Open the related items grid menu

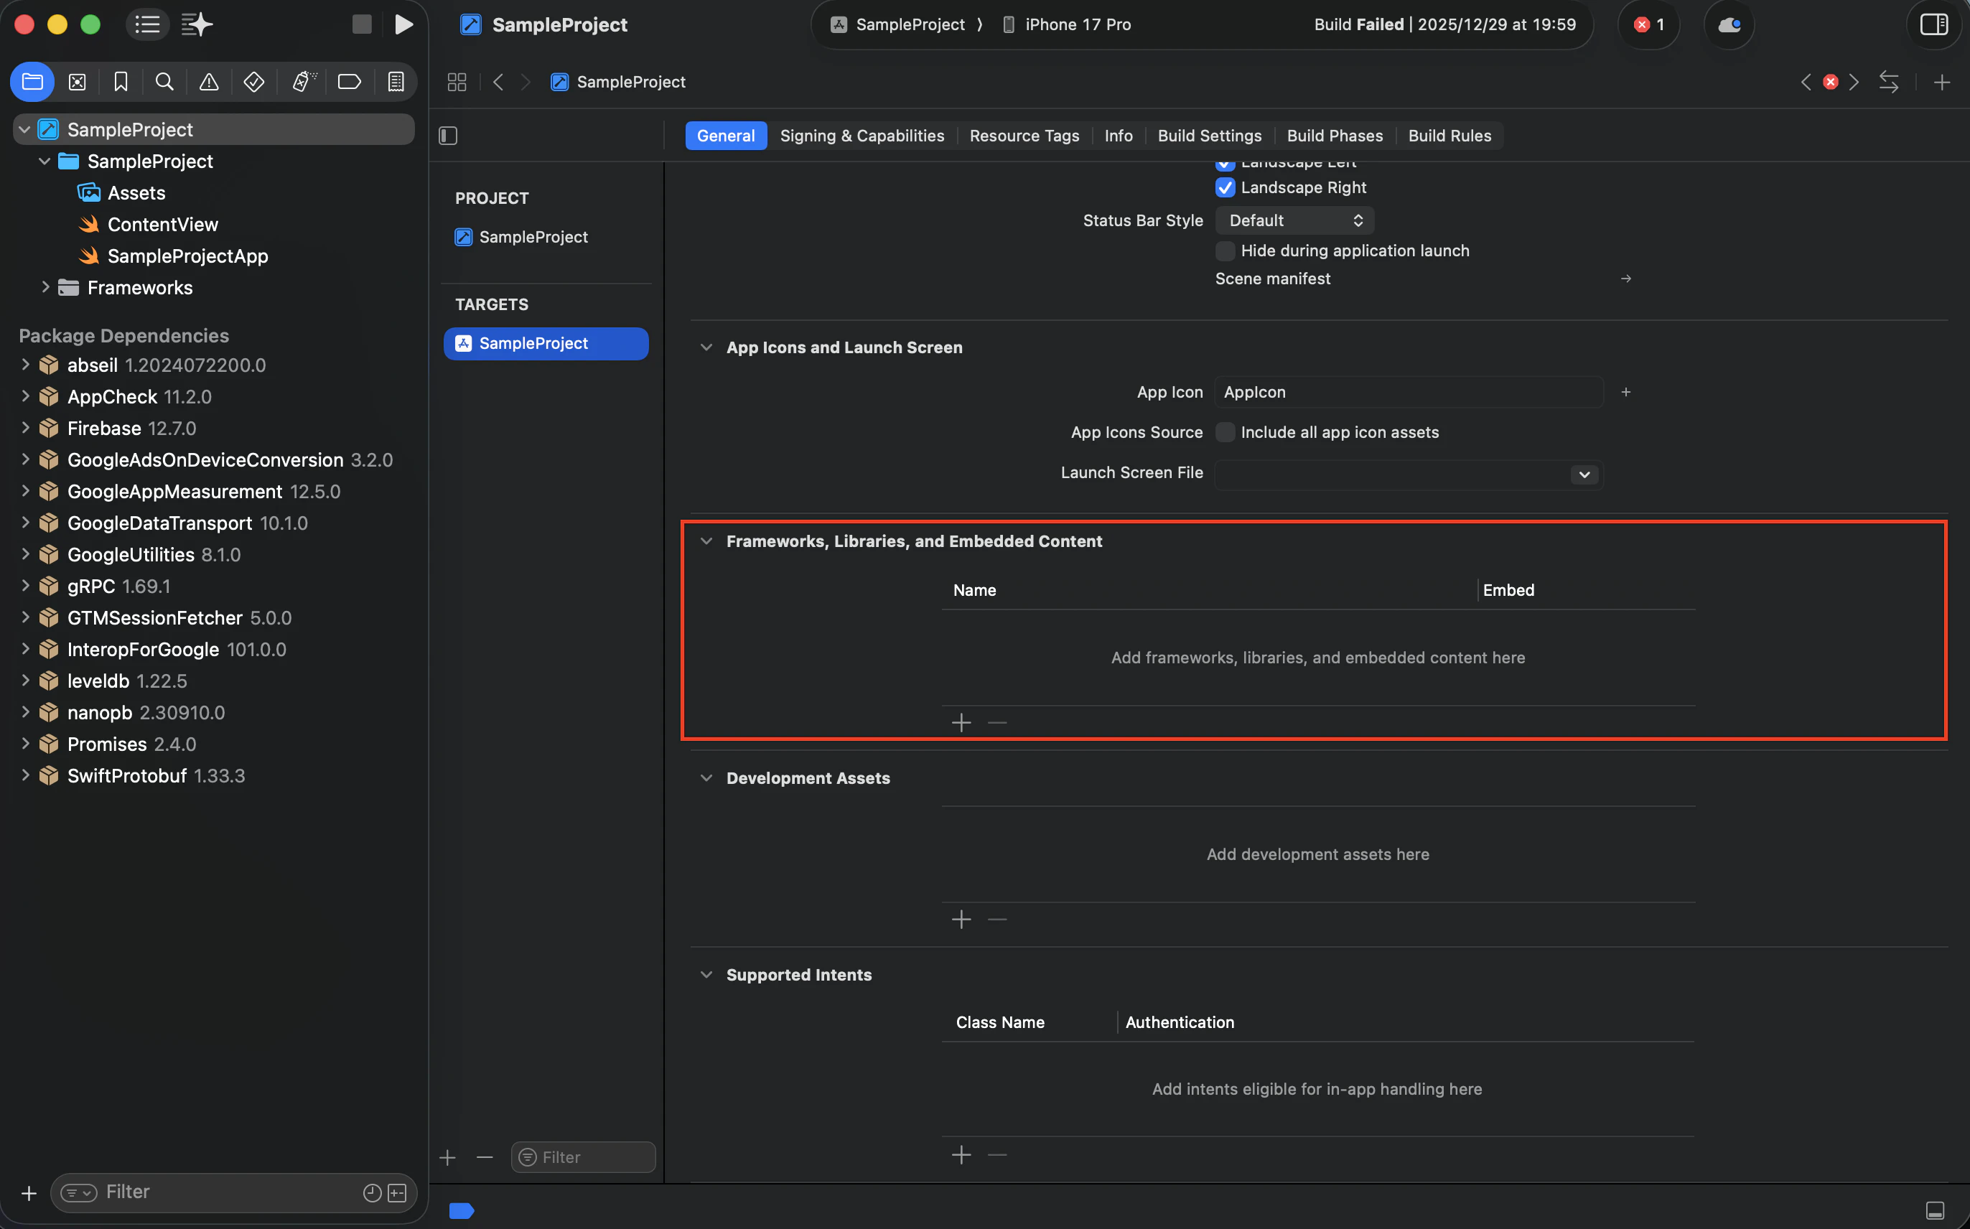(457, 82)
